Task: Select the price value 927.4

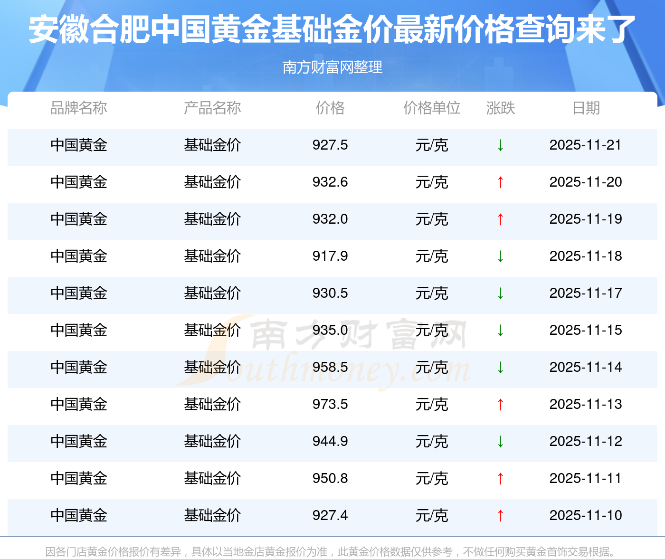Action: (330, 515)
